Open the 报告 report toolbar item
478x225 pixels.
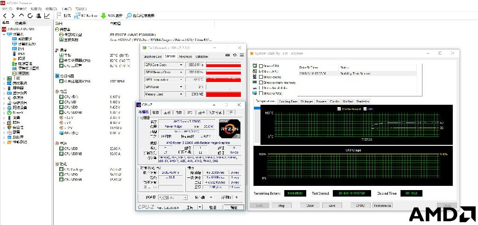(x=64, y=15)
